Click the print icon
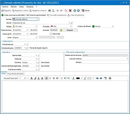The image size is (130, 114). (49, 11)
